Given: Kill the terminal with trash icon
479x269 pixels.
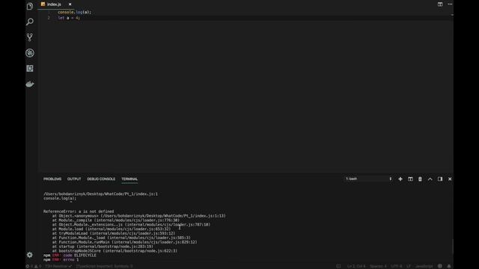Looking at the screenshot, I should pos(420,179).
